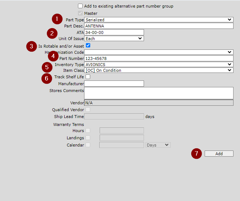The image size is (240, 201).
Task: Click the red step 3 marker
Action: [x=32, y=46]
